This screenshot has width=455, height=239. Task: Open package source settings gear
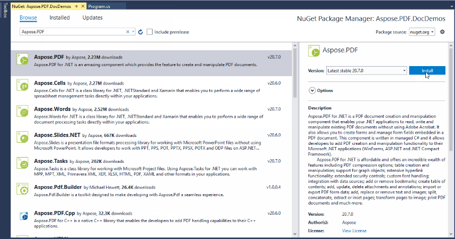coord(442,32)
